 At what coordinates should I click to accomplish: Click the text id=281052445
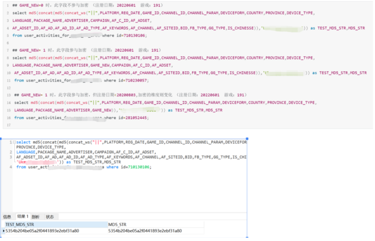tap(133, 118)
